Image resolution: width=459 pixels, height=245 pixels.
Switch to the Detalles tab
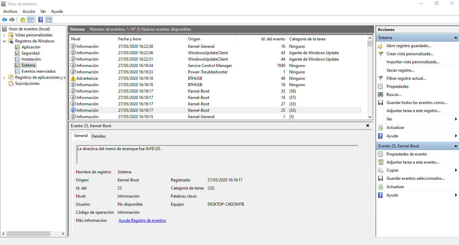coord(98,136)
